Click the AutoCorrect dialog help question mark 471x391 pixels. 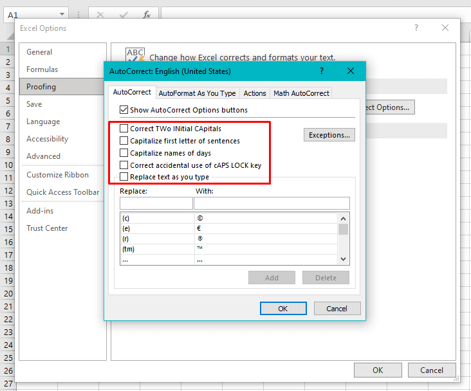[322, 71]
